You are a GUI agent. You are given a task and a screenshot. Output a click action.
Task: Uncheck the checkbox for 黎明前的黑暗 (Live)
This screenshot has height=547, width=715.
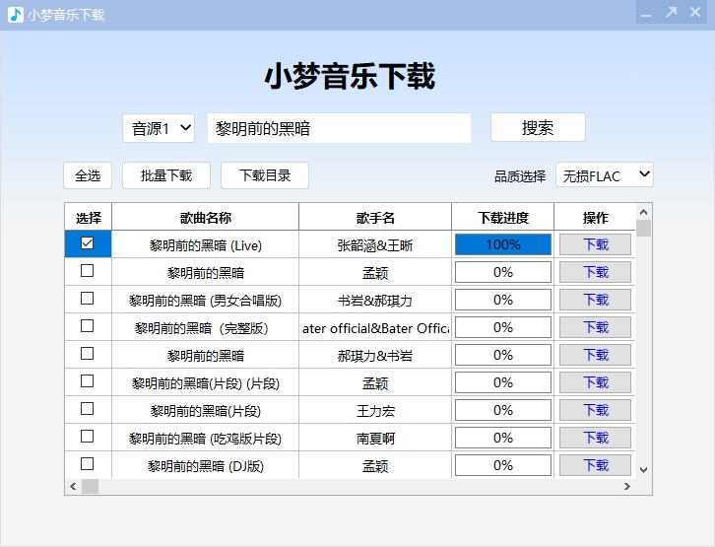87,243
